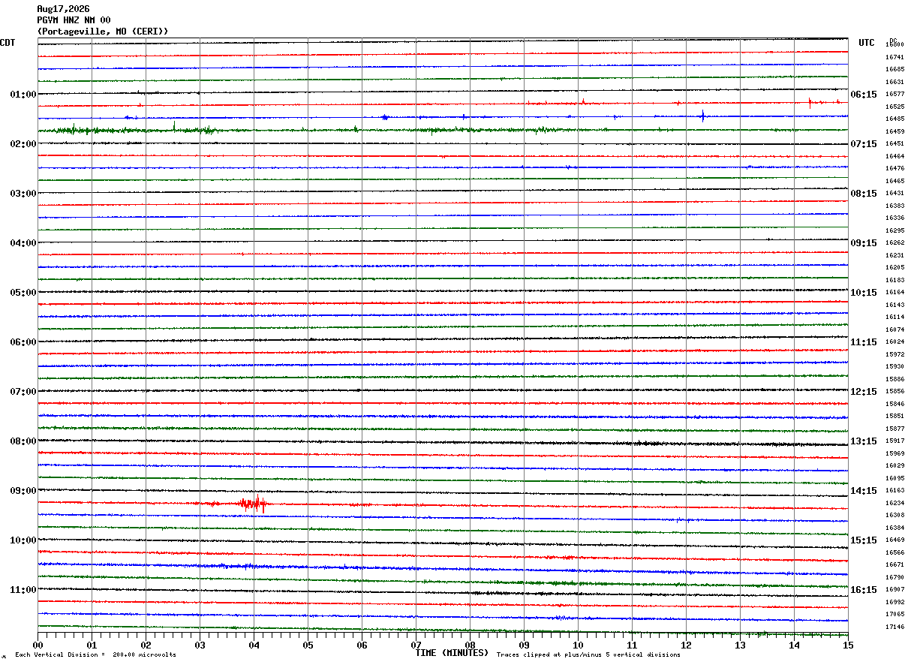Click the TIME (MINUTES) axis label

tap(452, 653)
